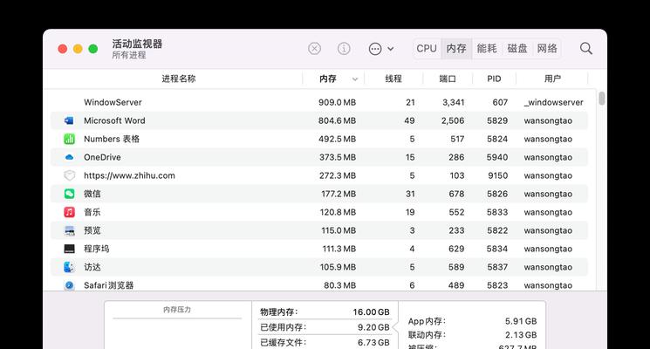Click the search magnifier icon
Viewport: 650px width, 349px height.
click(x=585, y=49)
